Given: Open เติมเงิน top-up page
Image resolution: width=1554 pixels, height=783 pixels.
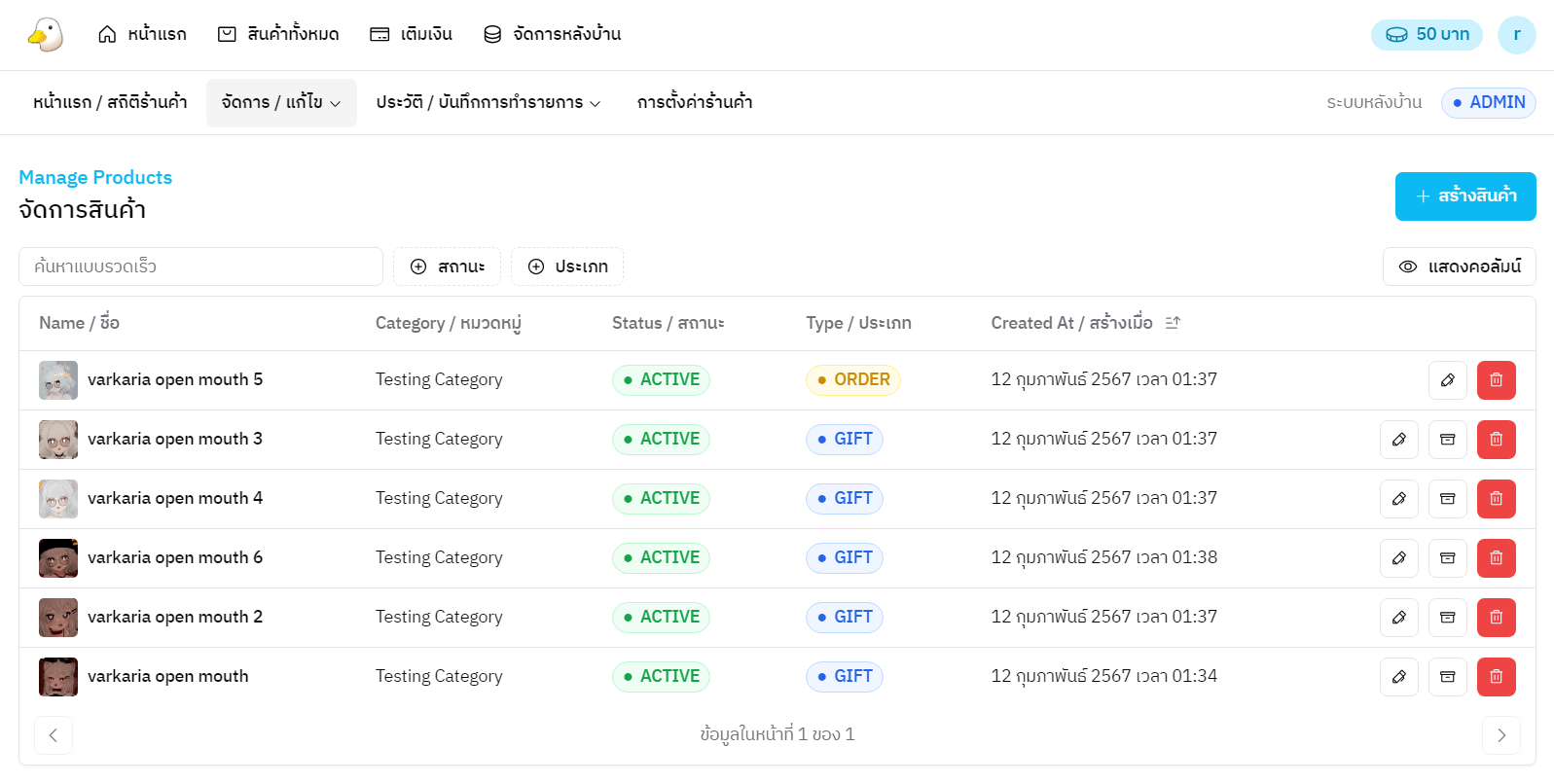Looking at the screenshot, I should (x=411, y=34).
